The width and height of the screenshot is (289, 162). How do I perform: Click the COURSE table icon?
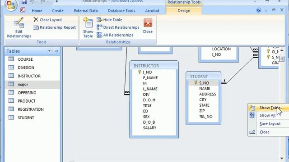pyautogui.click(x=11, y=59)
